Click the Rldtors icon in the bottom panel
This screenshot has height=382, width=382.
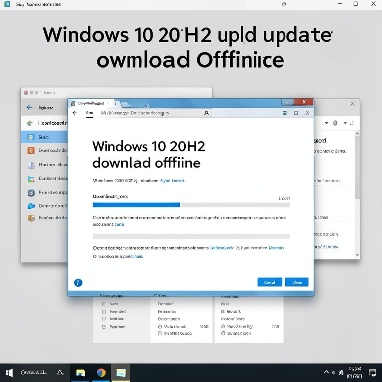click(x=222, y=311)
